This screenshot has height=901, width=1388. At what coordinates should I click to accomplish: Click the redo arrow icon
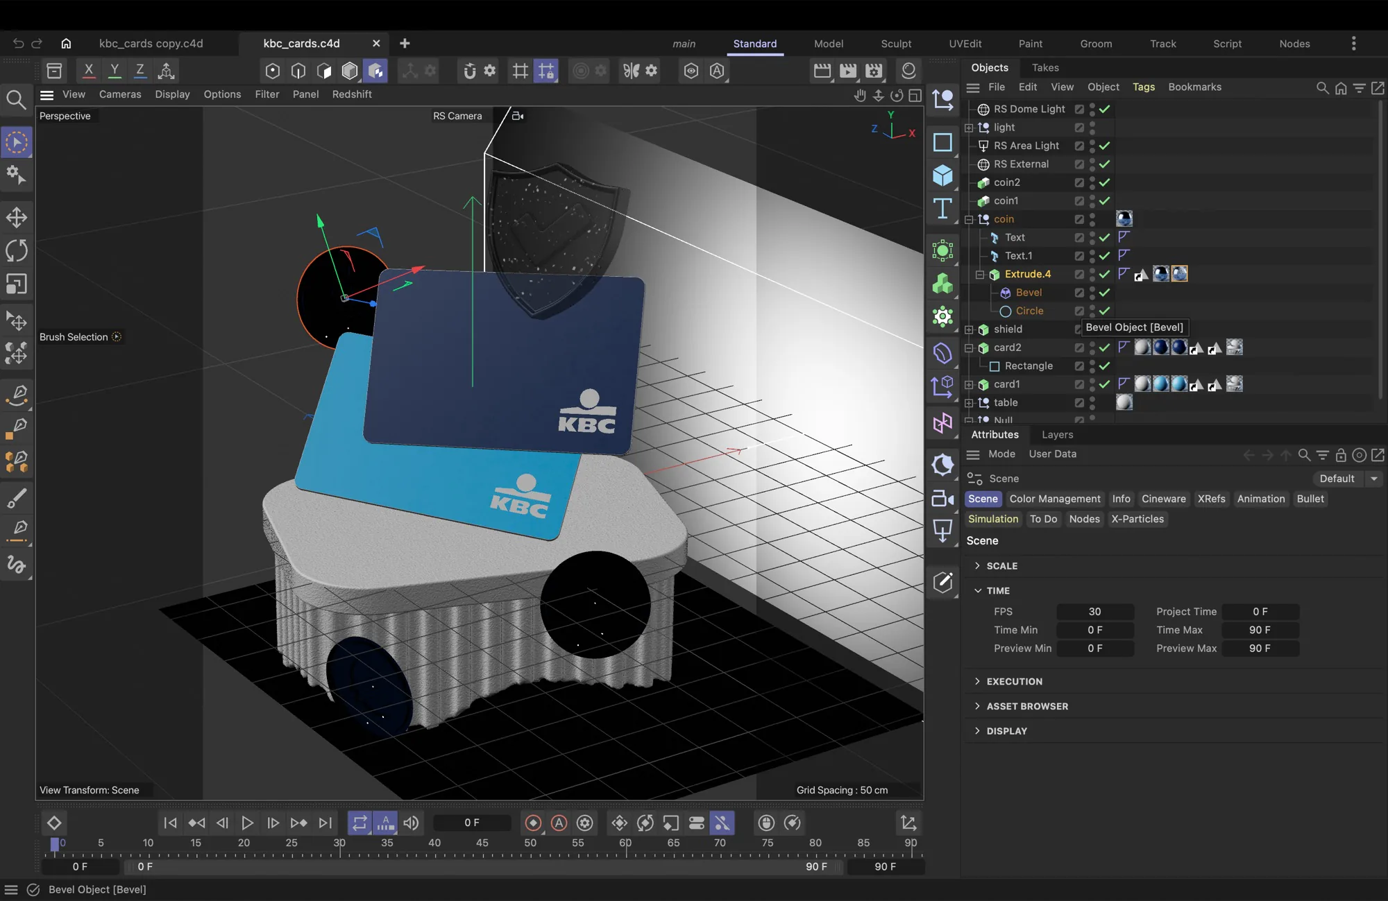coord(37,43)
